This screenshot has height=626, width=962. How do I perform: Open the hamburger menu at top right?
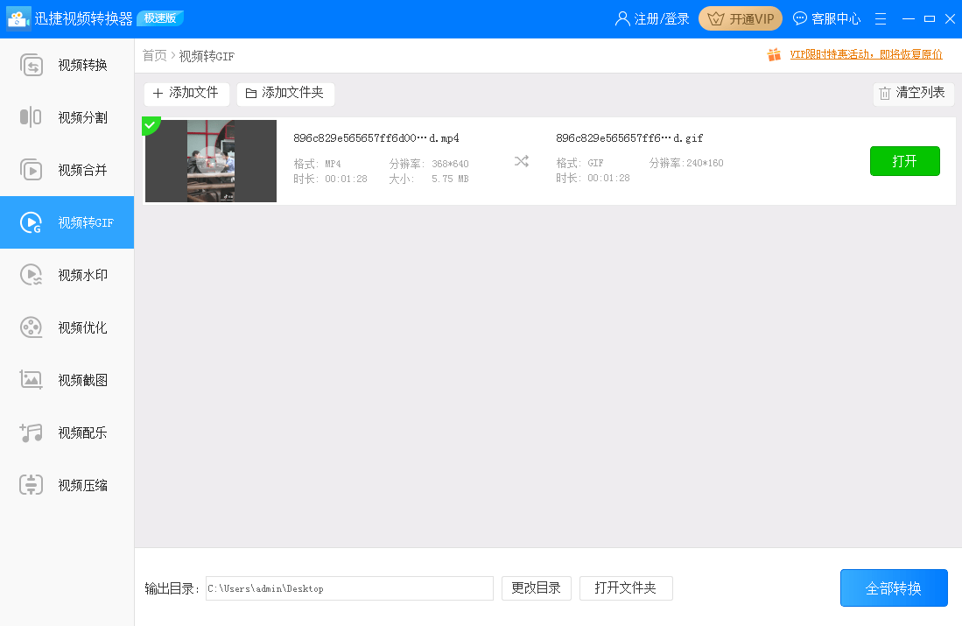coord(880,18)
